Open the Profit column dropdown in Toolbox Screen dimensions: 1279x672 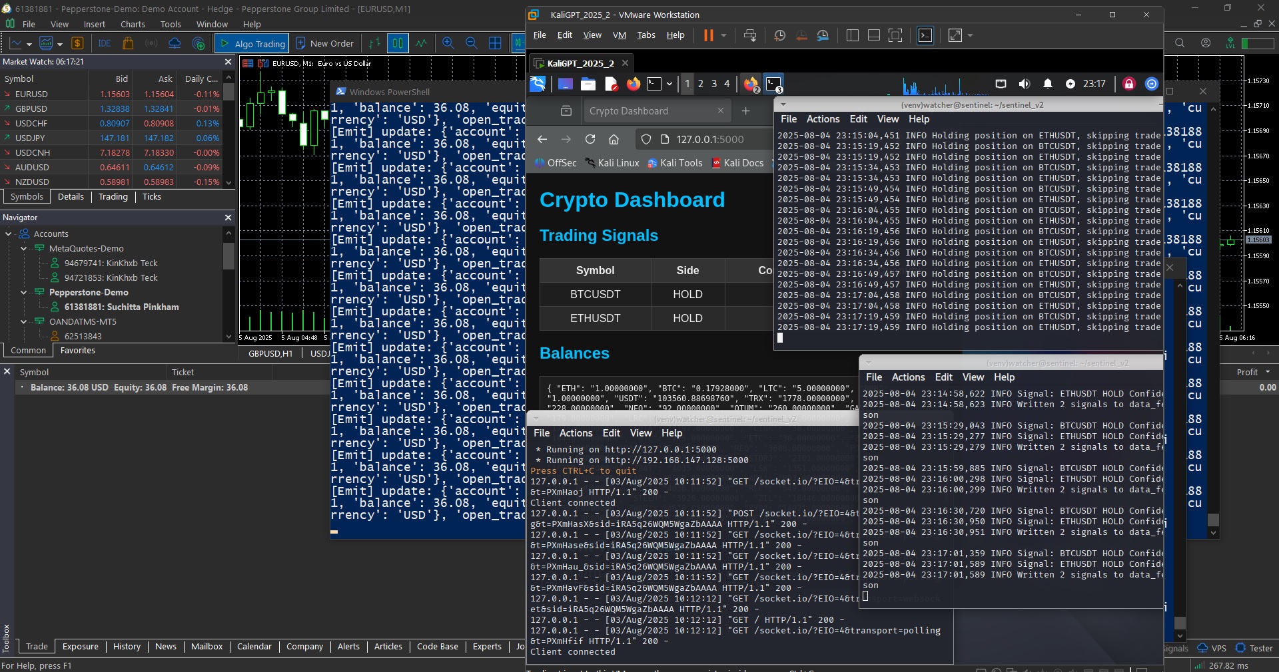coord(1267,373)
